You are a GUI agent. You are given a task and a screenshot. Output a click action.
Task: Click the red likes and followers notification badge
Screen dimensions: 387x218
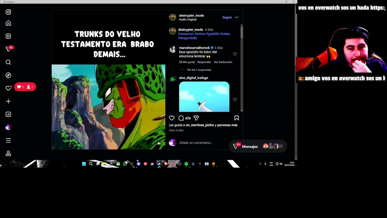pos(25,87)
